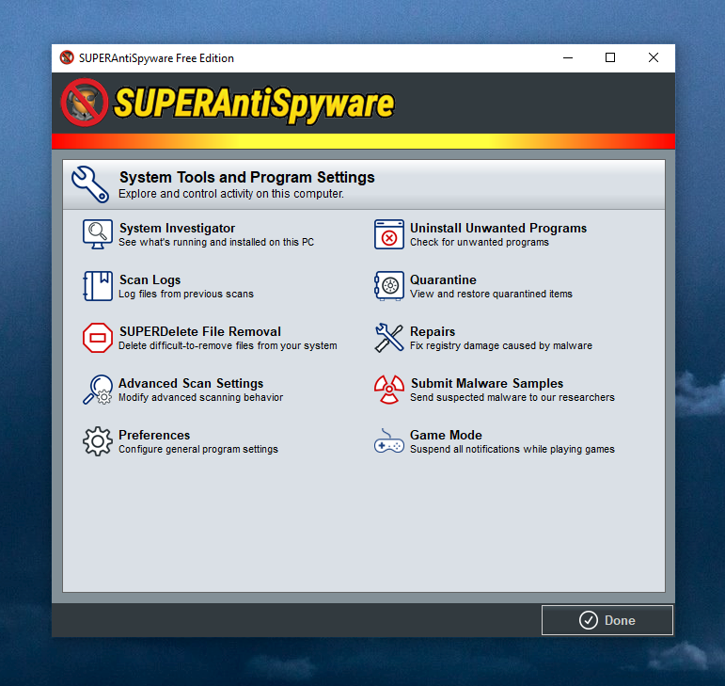Image resolution: width=725 pixels, height=686 pixels.
Task: Select Repairs
Action: tap(433, 331)
